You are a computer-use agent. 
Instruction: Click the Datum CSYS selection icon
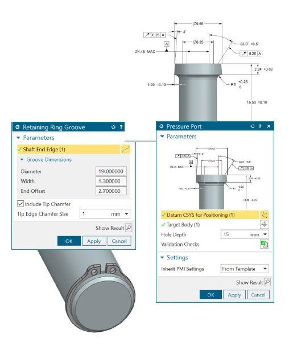(x=264, y=215)
